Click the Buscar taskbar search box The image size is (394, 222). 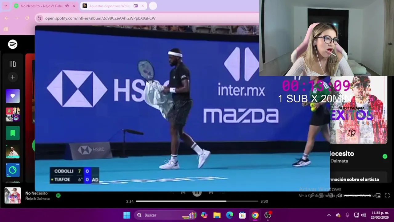tap(166, 215)
